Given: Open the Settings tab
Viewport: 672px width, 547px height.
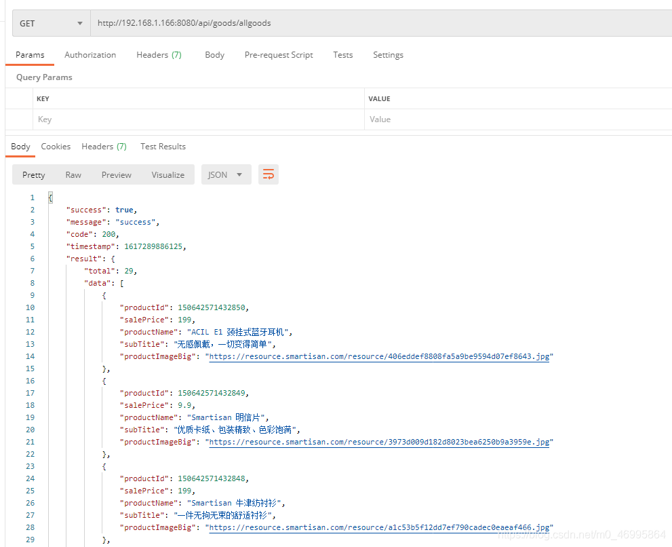Looking at the screenshot, I should (389, 55).
